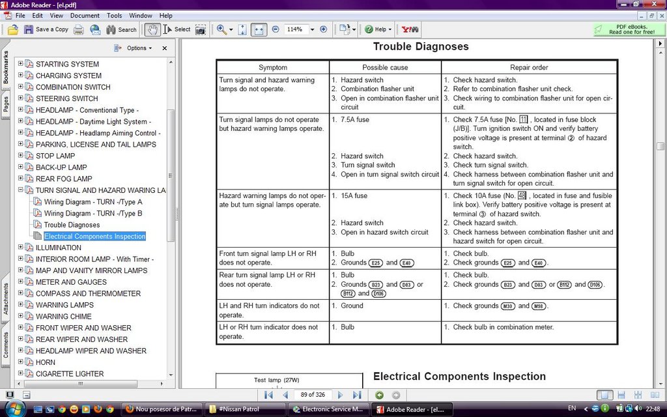Click the Email icon in toolbar

[95, 29]
